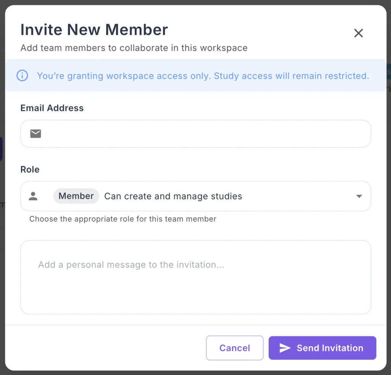The width and height of the screenshot is (391, 375).
Task: Click the "Choose the appropriate role" helper text
Action: (x=123, y=219)
